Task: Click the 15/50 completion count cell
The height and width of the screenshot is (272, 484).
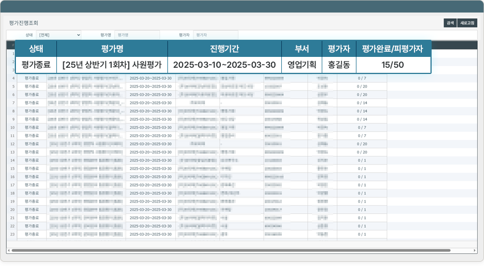Action: (x=393, y=65)
